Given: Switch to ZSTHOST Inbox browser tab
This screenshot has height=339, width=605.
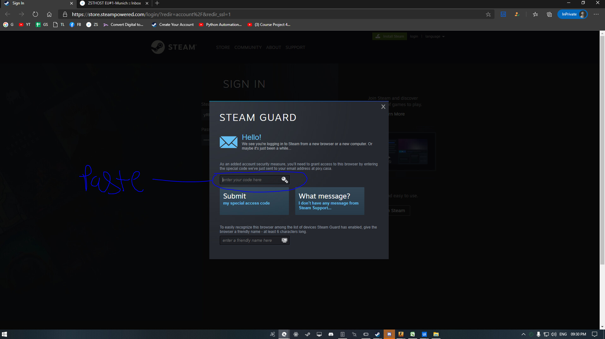Looking at the screenshot, I should point(114,3).
